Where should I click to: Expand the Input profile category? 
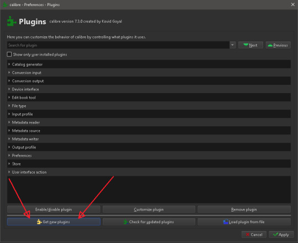[9, 114]
